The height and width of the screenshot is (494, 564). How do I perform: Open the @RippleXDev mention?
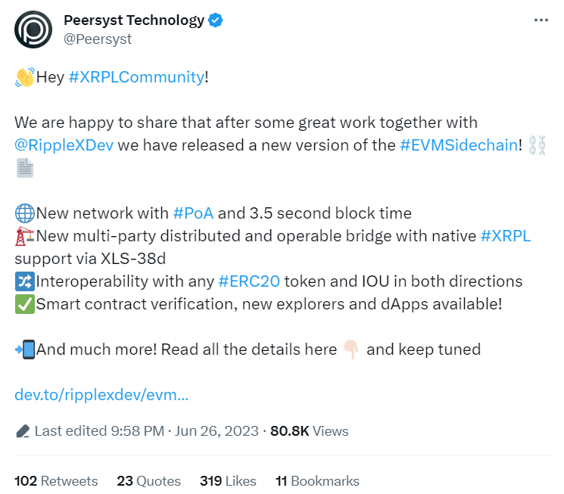(64, 145)
